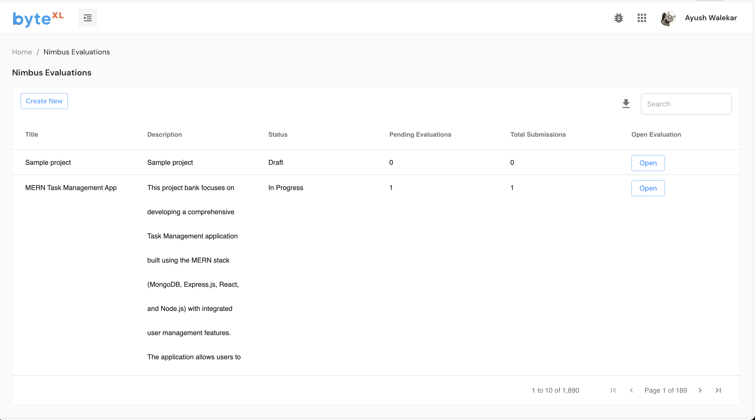Go to the next page of evaluations

[x=700, y=390]
